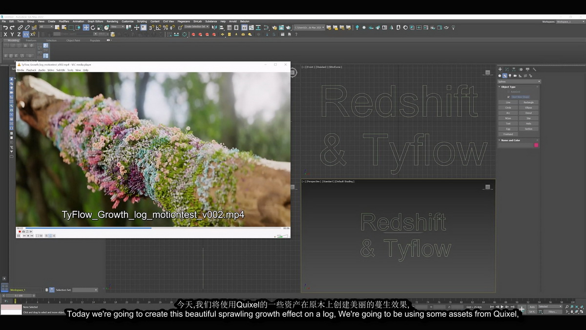Viewport: 586px width, 330px height.
Task: Click the Circle spline button
Action: (x=508, y=108)
